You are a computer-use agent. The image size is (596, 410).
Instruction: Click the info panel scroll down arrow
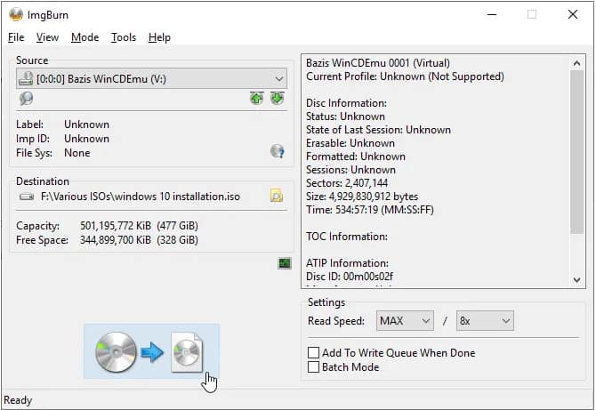[x=576, y=279]
